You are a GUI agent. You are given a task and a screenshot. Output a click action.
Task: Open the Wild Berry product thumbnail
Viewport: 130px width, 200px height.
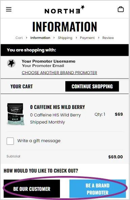pyautogui.click(x=16, y=114)
